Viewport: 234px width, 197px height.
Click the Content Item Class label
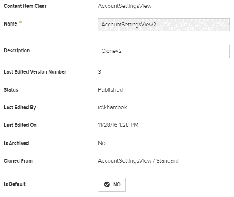(x=25, y=6)
